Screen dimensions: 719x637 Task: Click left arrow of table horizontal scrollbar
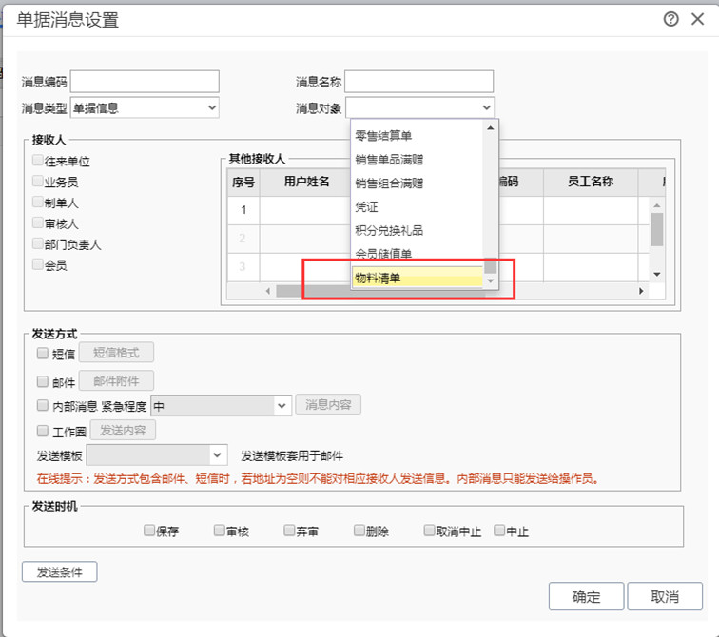pos(268,291)
